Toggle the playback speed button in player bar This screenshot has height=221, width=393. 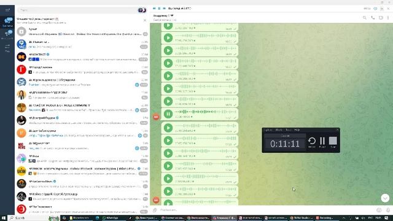click(382, 9)
